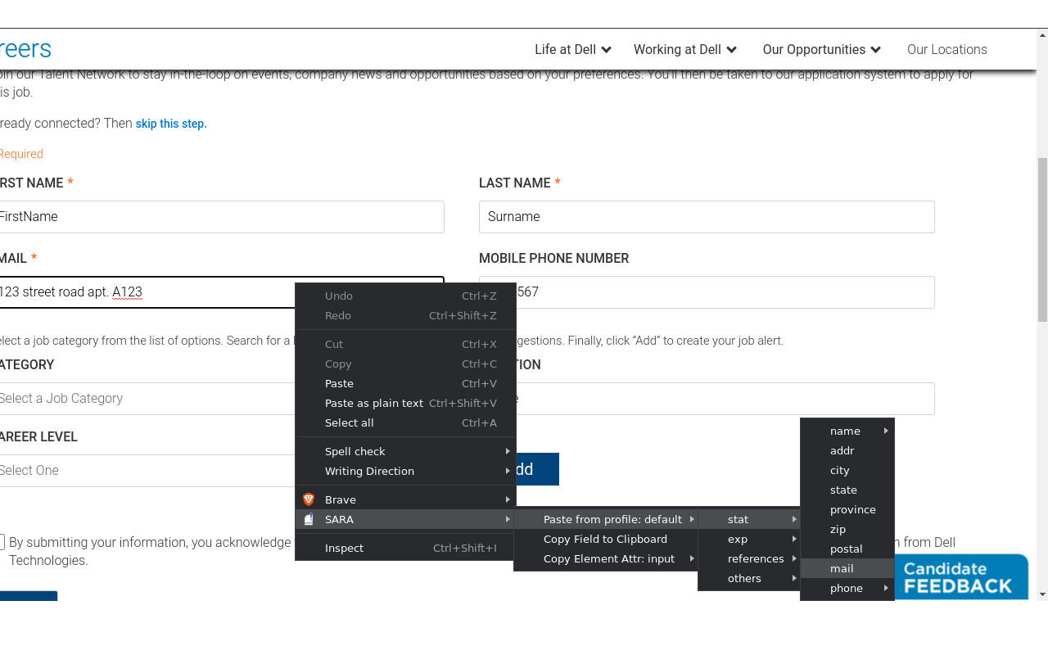Select the stat submenu item

748,519
